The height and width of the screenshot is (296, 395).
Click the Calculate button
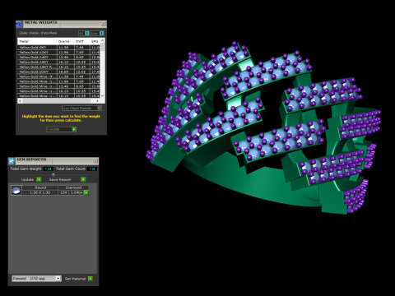(x=61, y=129)
